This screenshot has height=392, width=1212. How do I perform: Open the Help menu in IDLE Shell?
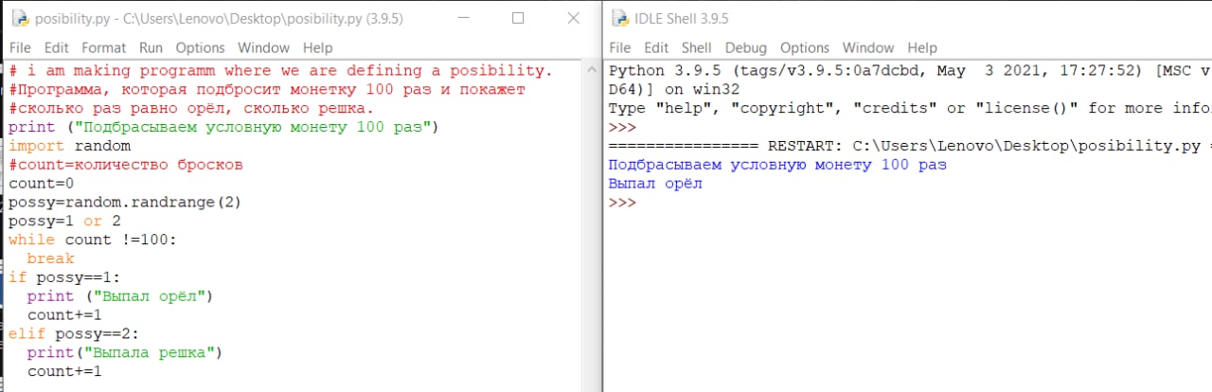[922, 47]
